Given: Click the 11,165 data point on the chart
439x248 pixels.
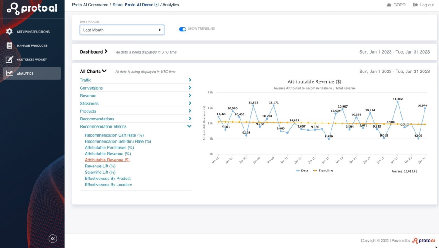Looking at the screenshot, I should pos(253,105).
